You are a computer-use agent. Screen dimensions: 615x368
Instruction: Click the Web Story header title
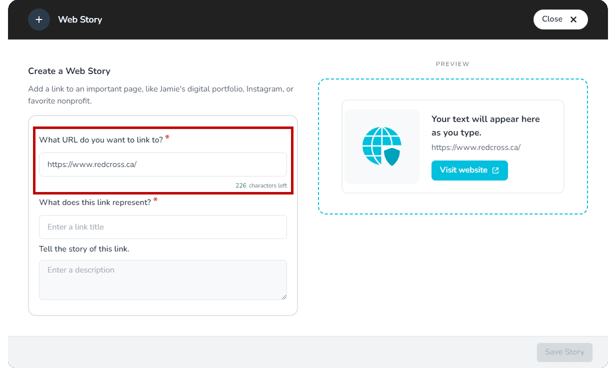coord(80,19)
